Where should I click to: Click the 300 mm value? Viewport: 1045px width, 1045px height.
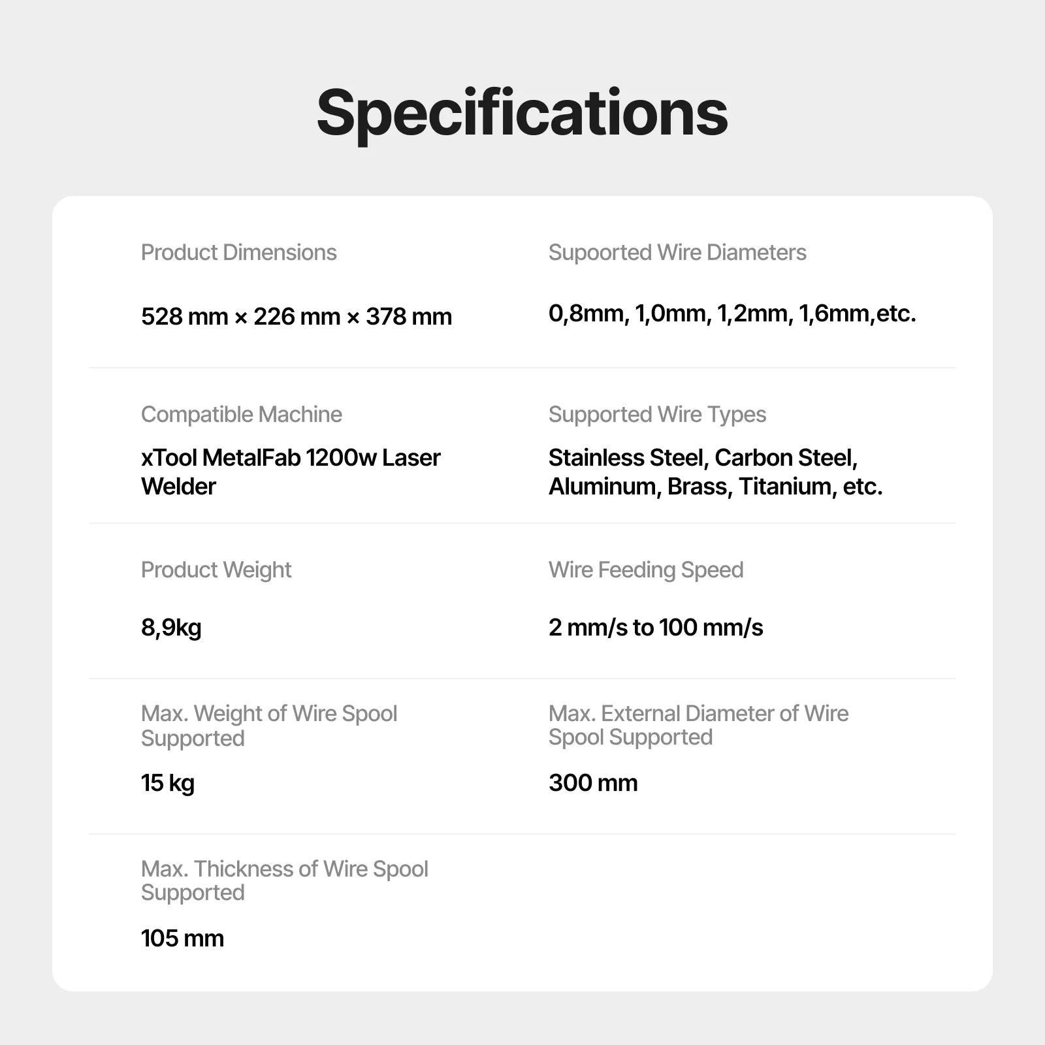[593, 783]
